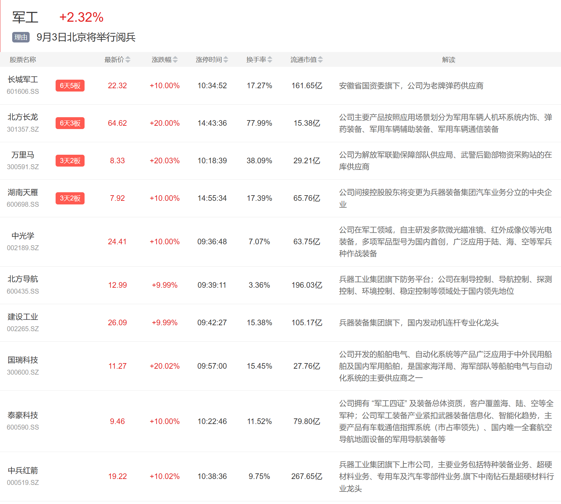
Task: Open 国瑞科技 stock details
Action: tap(23, 360)
